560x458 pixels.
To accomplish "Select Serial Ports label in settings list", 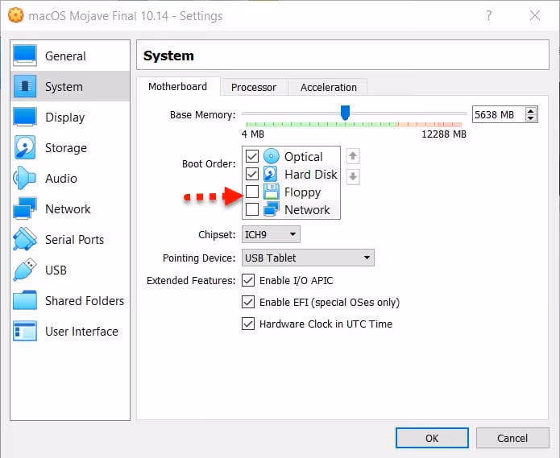I will click(x=75, y=240).
